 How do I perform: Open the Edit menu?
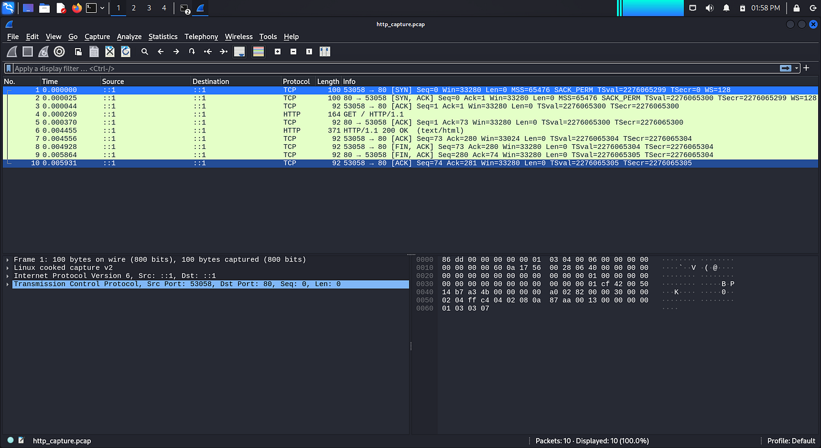(x=32, y=36)
